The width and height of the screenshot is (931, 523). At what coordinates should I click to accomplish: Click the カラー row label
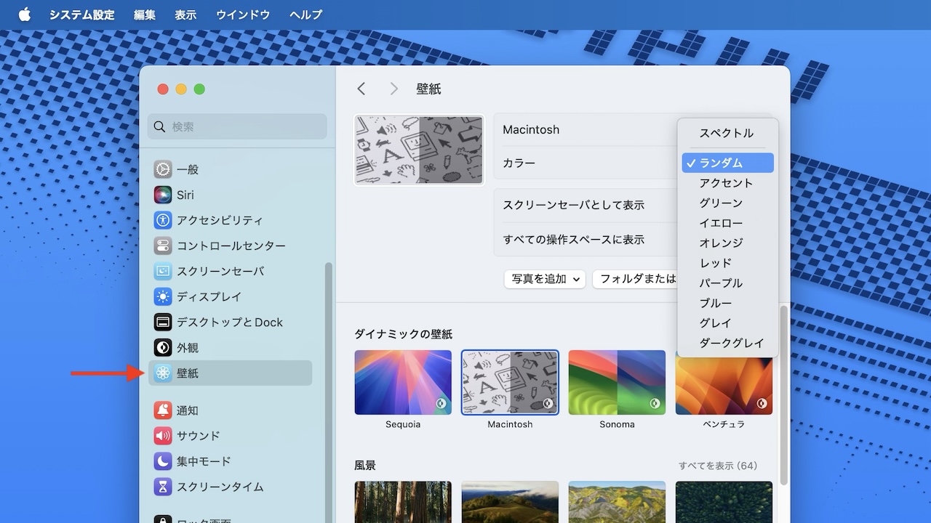(x=519, y=163)
